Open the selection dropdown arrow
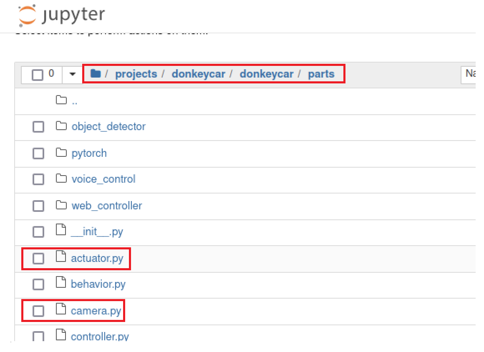Screen dimensions: 484x352 pyautogui.click(x=73, y=74)
